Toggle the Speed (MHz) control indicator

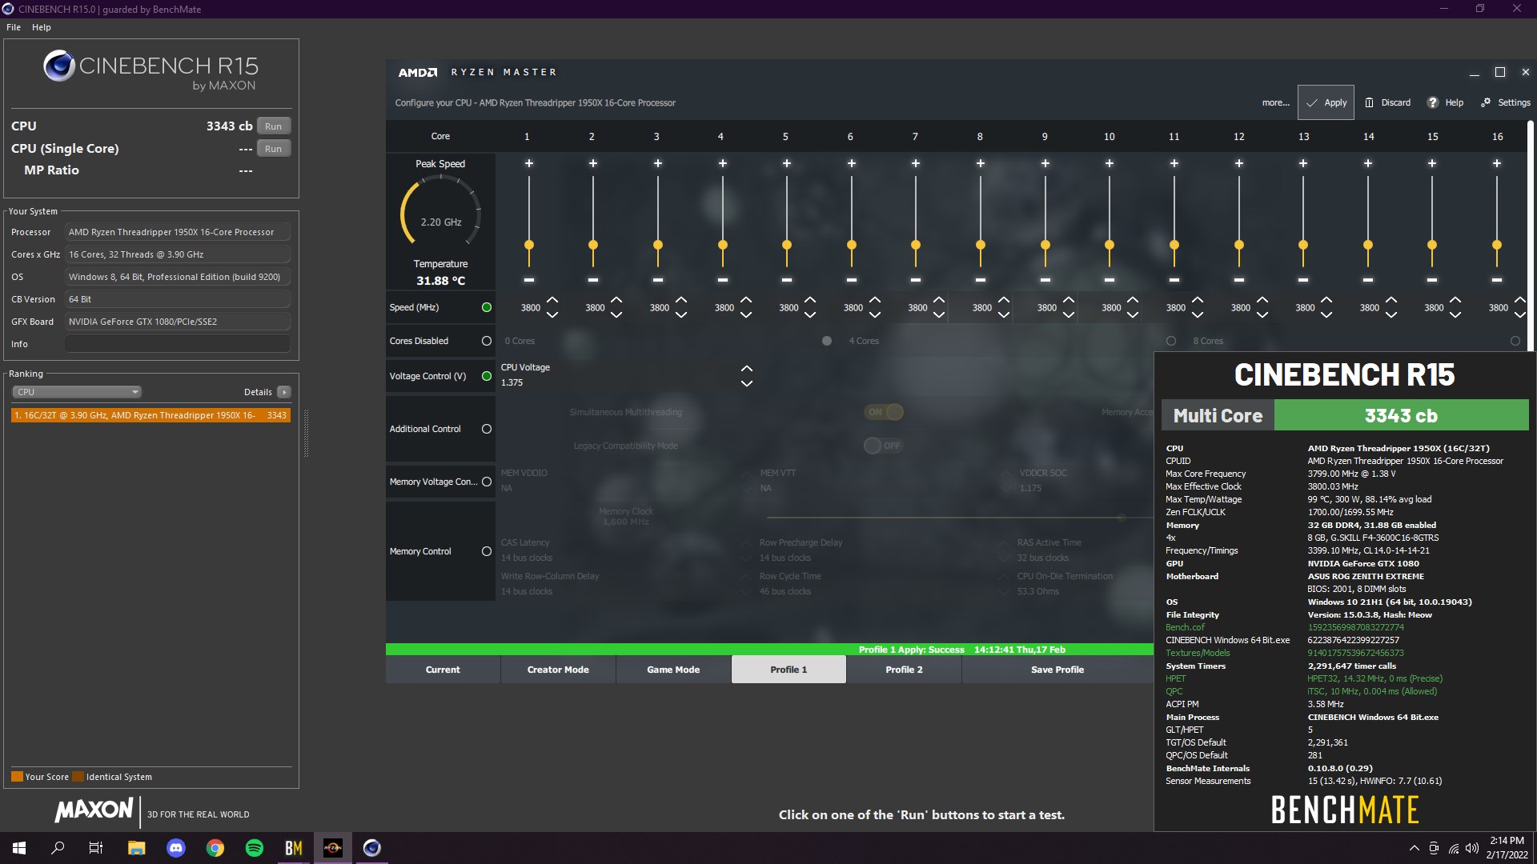(x=486, y=307)
